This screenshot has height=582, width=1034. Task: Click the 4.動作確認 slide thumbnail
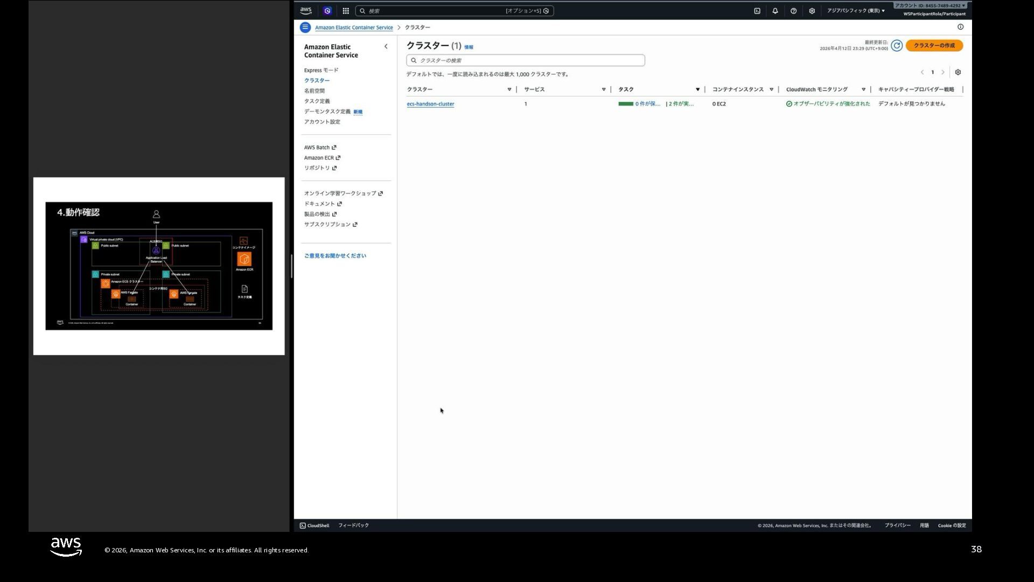coord(159,266)
